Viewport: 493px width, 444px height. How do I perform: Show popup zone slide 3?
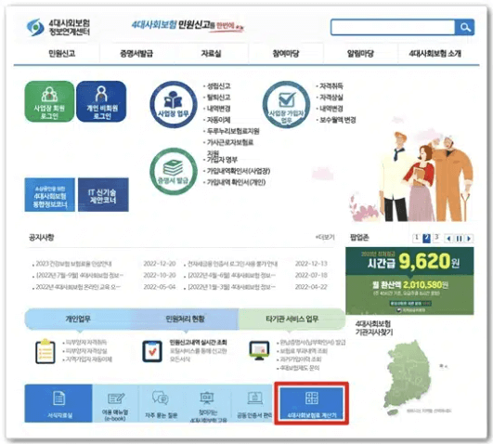436,238
